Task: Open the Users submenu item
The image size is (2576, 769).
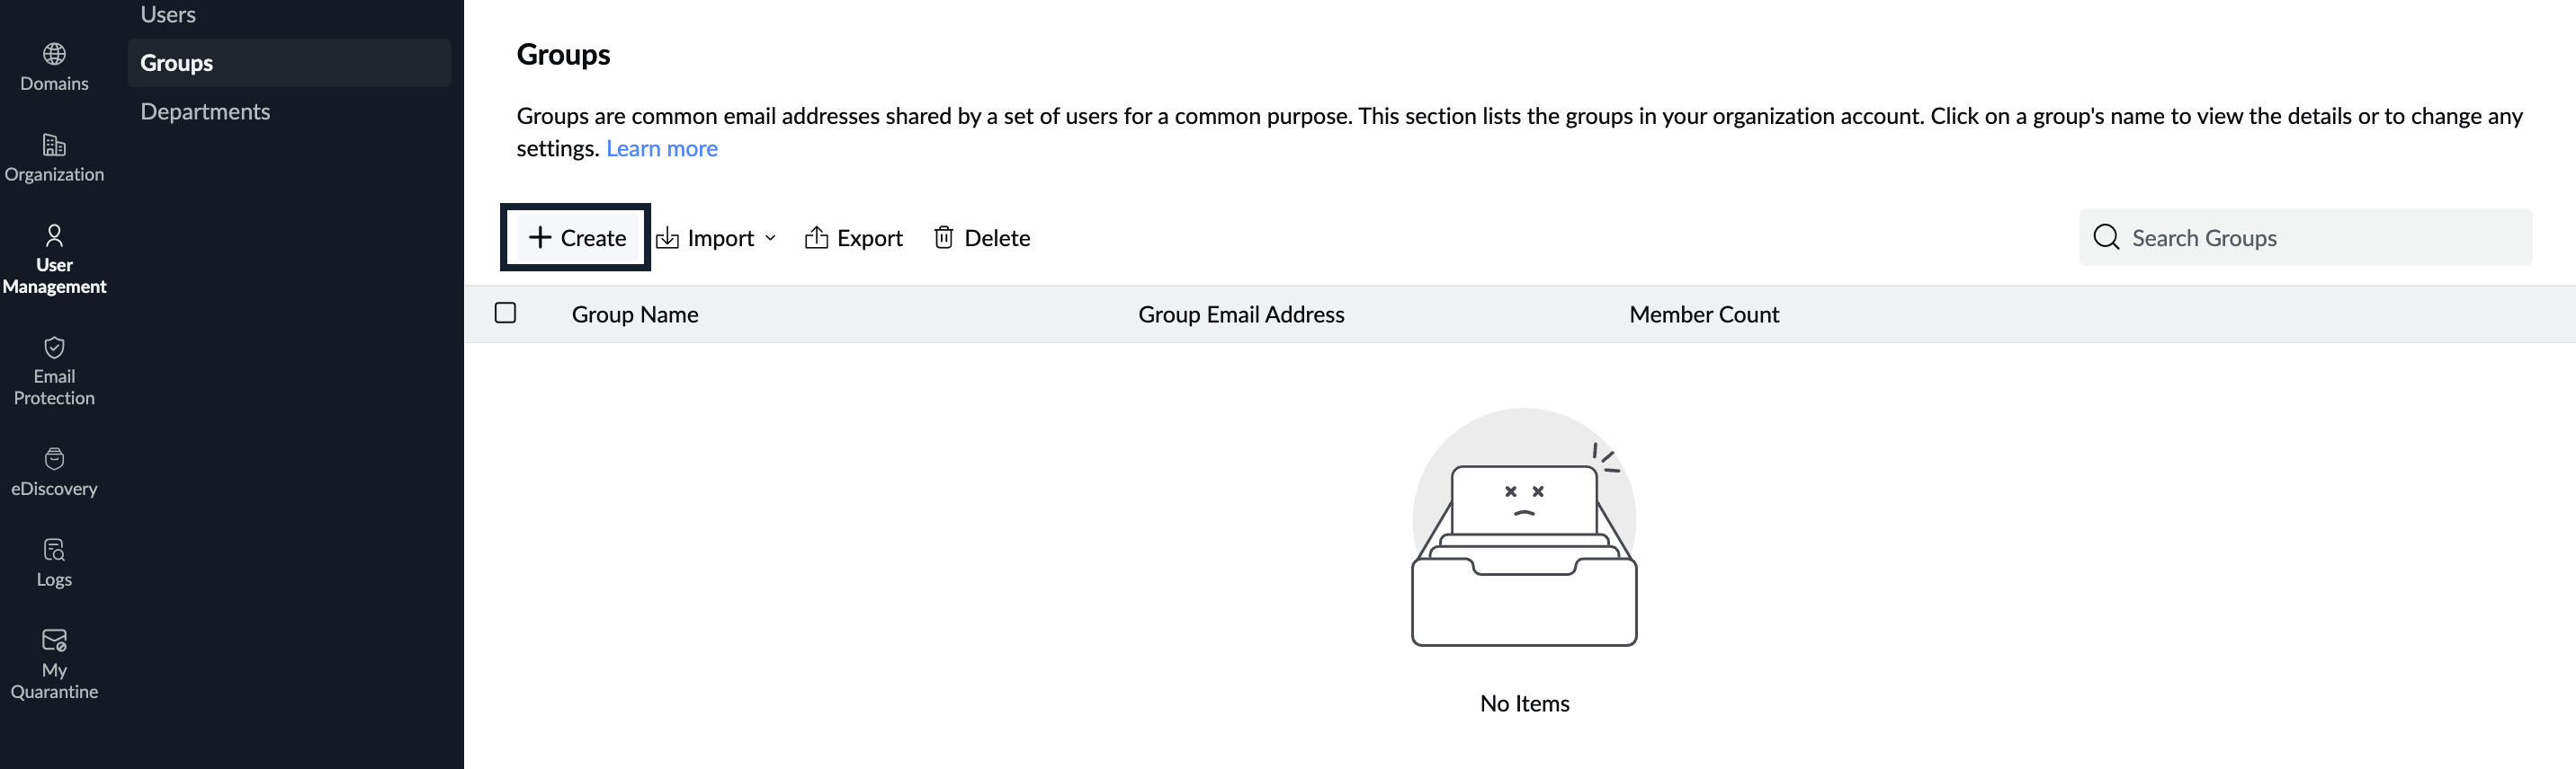Action: (x=168, y=15)
